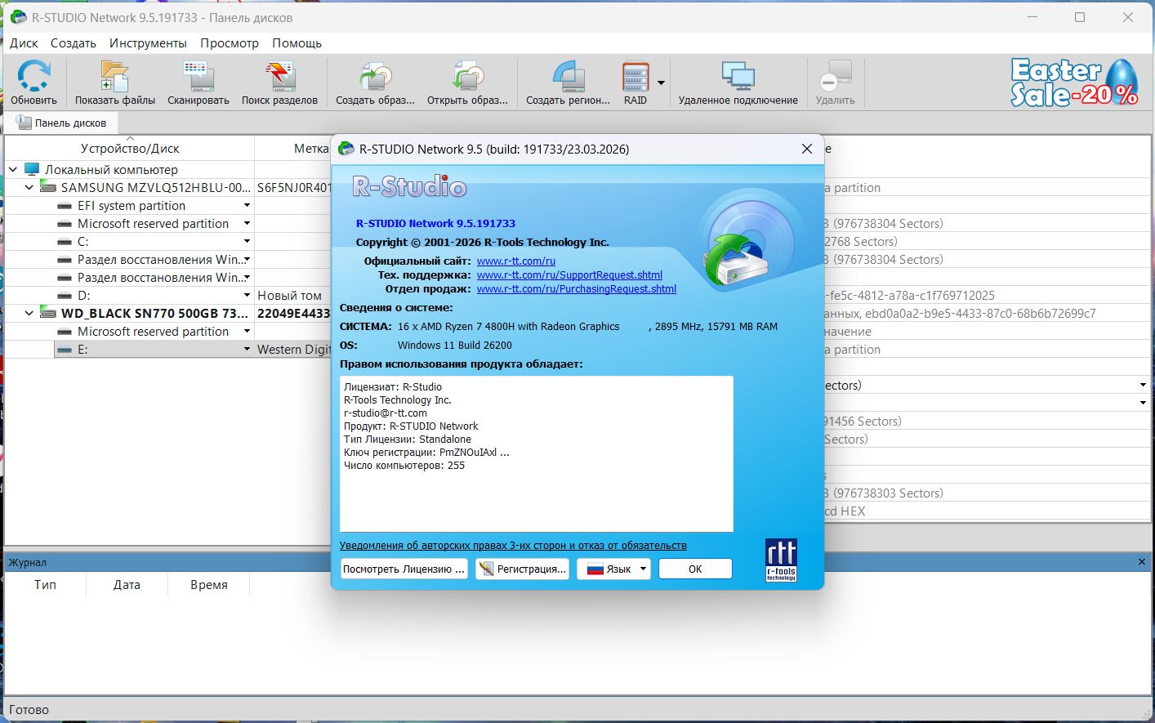
Task: Open the www.r-tt.com/ru official site link
Action: tap(515, 261)
